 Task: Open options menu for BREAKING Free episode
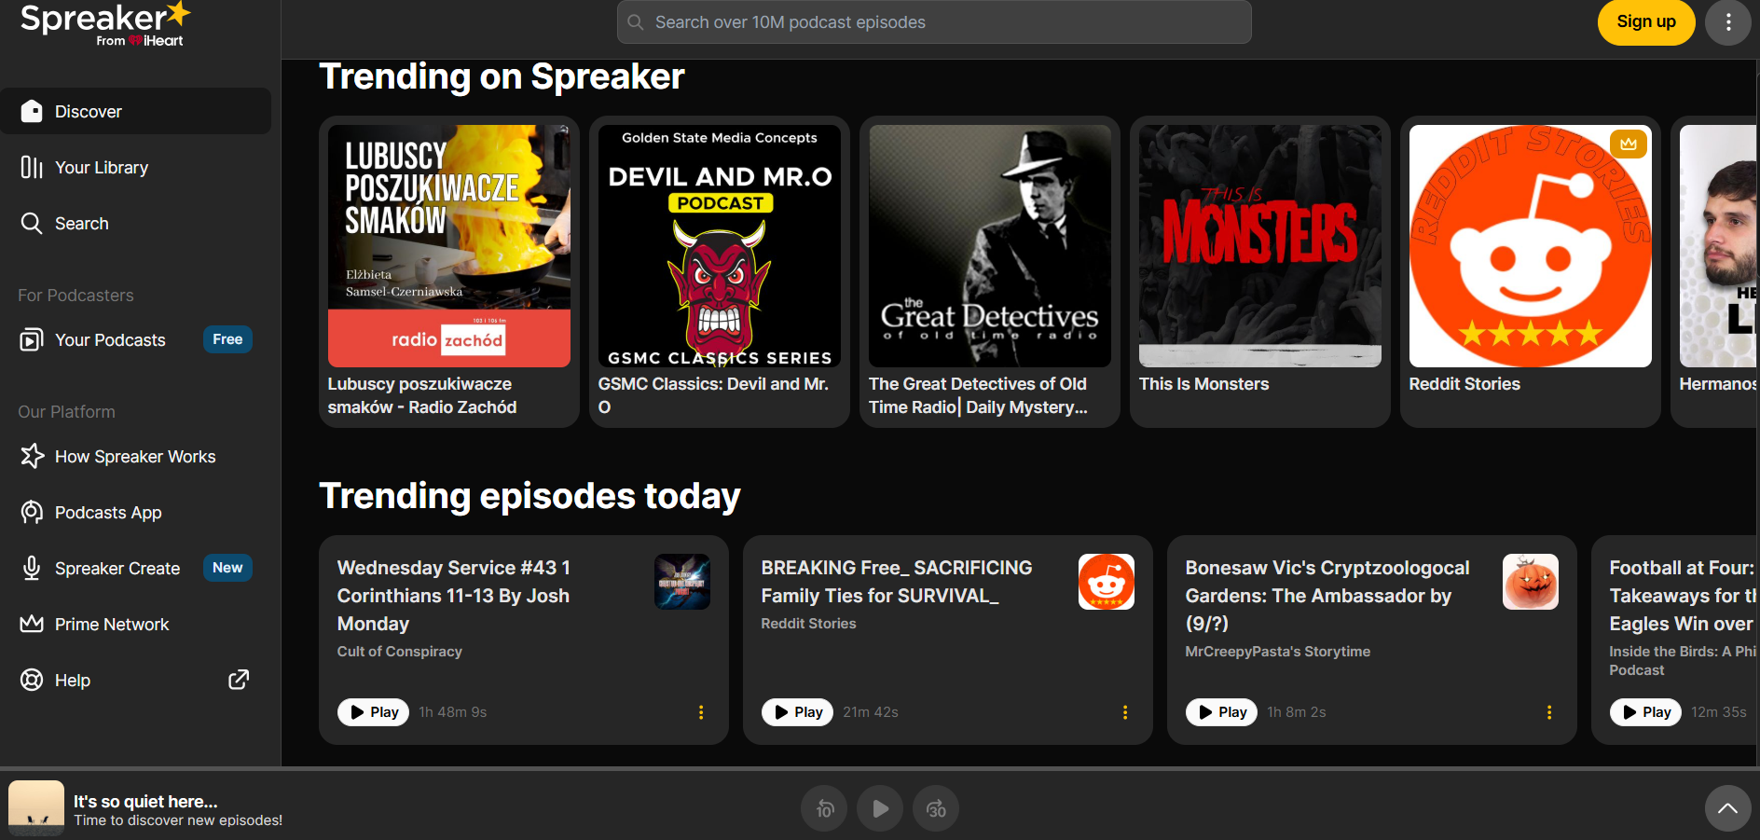click(1125, 712)
